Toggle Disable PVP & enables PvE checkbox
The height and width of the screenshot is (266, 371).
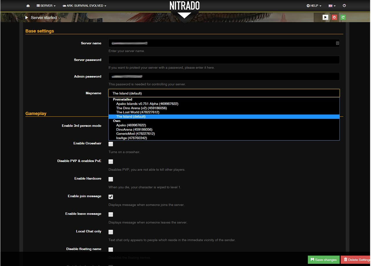coord(111,162)
